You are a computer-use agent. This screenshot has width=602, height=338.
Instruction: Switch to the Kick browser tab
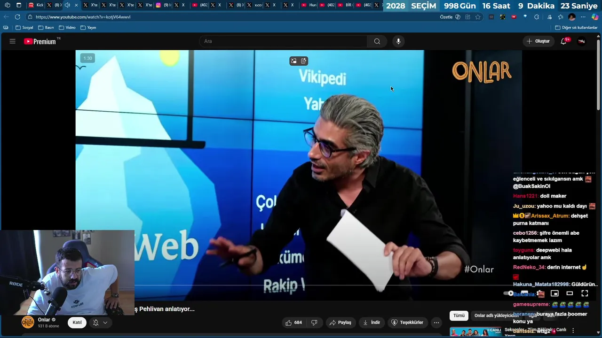tap(36, 5)
